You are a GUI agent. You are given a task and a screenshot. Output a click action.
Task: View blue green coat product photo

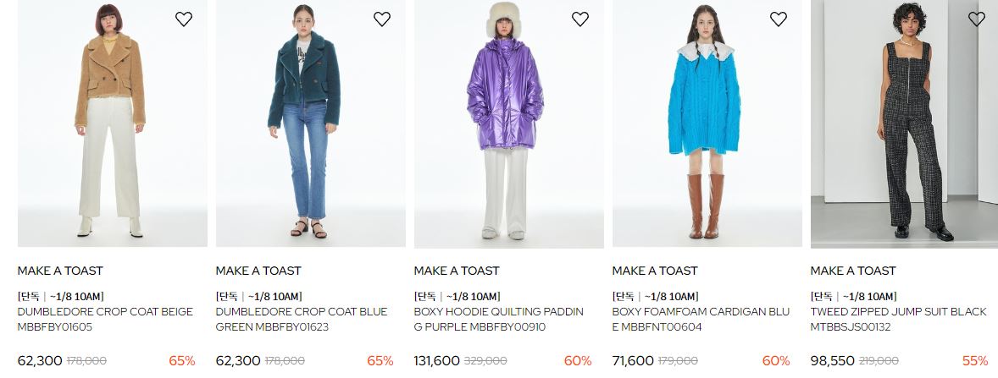pos(311,123)
